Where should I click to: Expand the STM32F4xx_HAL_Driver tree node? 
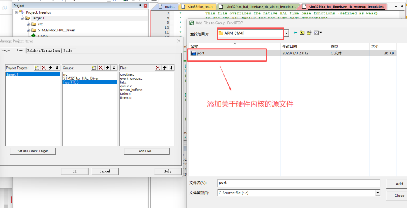(x=28, y=30)
